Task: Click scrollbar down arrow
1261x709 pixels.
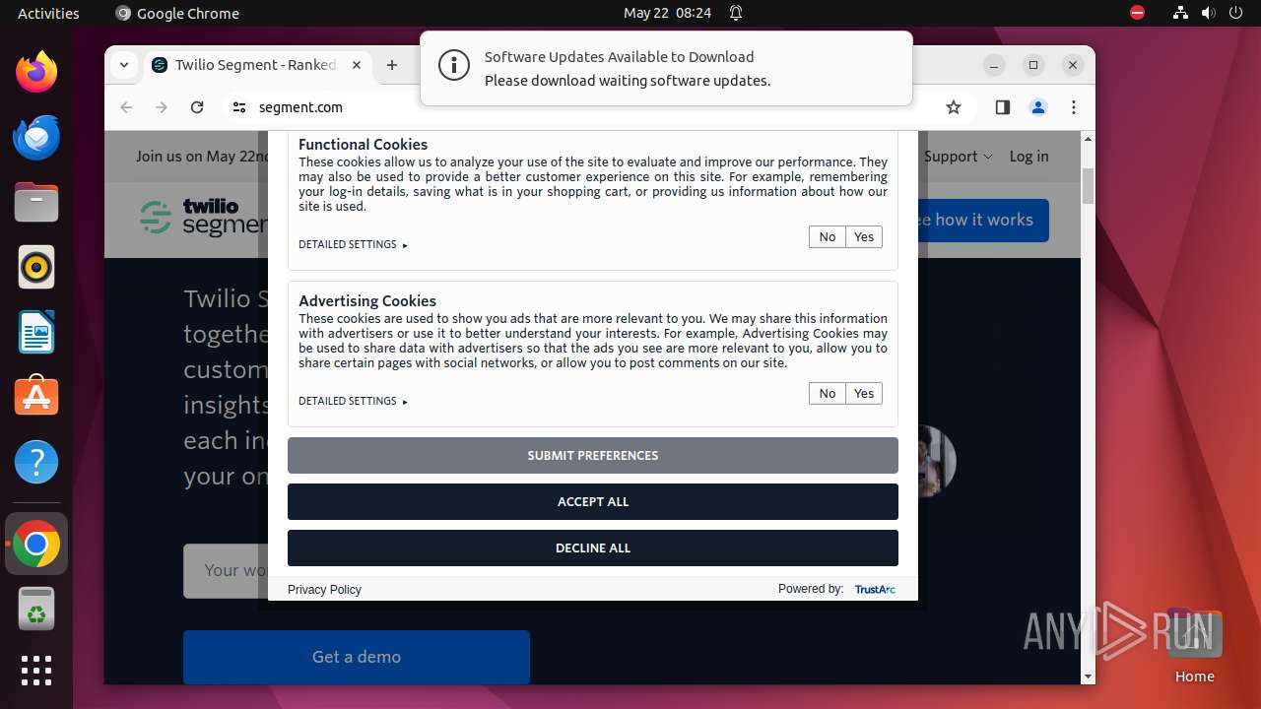Action: (x=1088, y=677)
